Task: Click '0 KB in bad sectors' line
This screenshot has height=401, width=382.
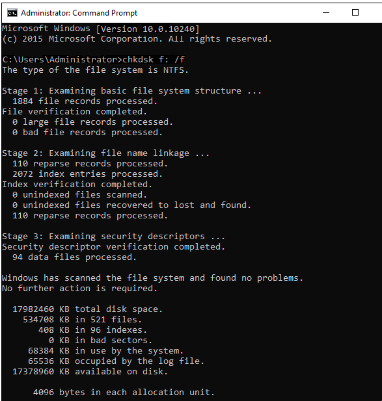Action: [100, 341]
